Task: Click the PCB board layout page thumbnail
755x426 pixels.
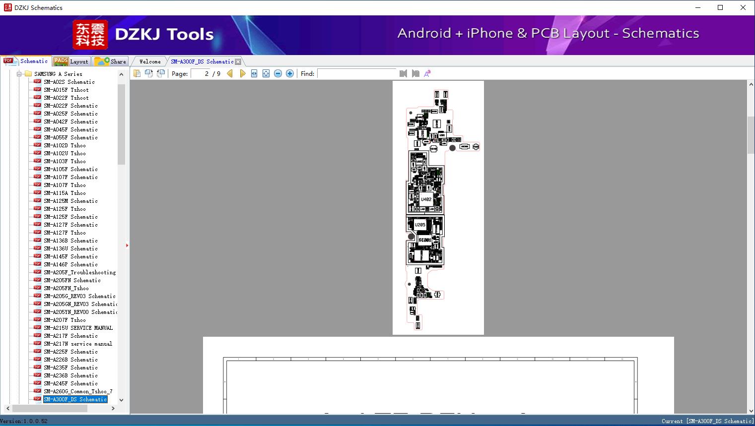Action: click(x=438, y=208)
